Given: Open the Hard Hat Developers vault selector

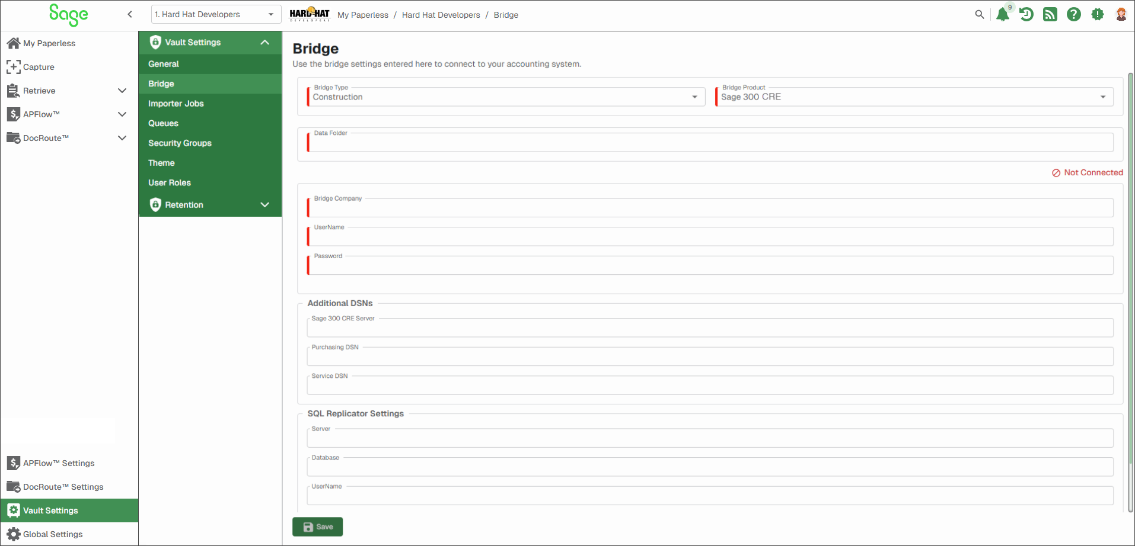Looking at the screenshot, I should pyautogui.click(x=216, y=14).
